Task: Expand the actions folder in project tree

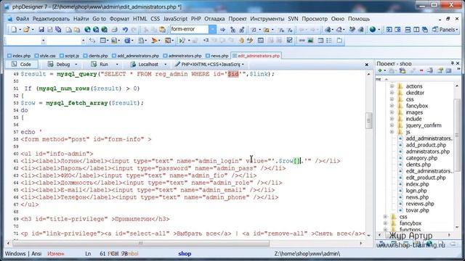Action: (392, 86)
